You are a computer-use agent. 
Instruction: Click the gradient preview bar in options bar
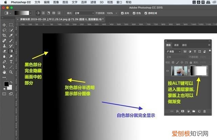coord(22,13)
